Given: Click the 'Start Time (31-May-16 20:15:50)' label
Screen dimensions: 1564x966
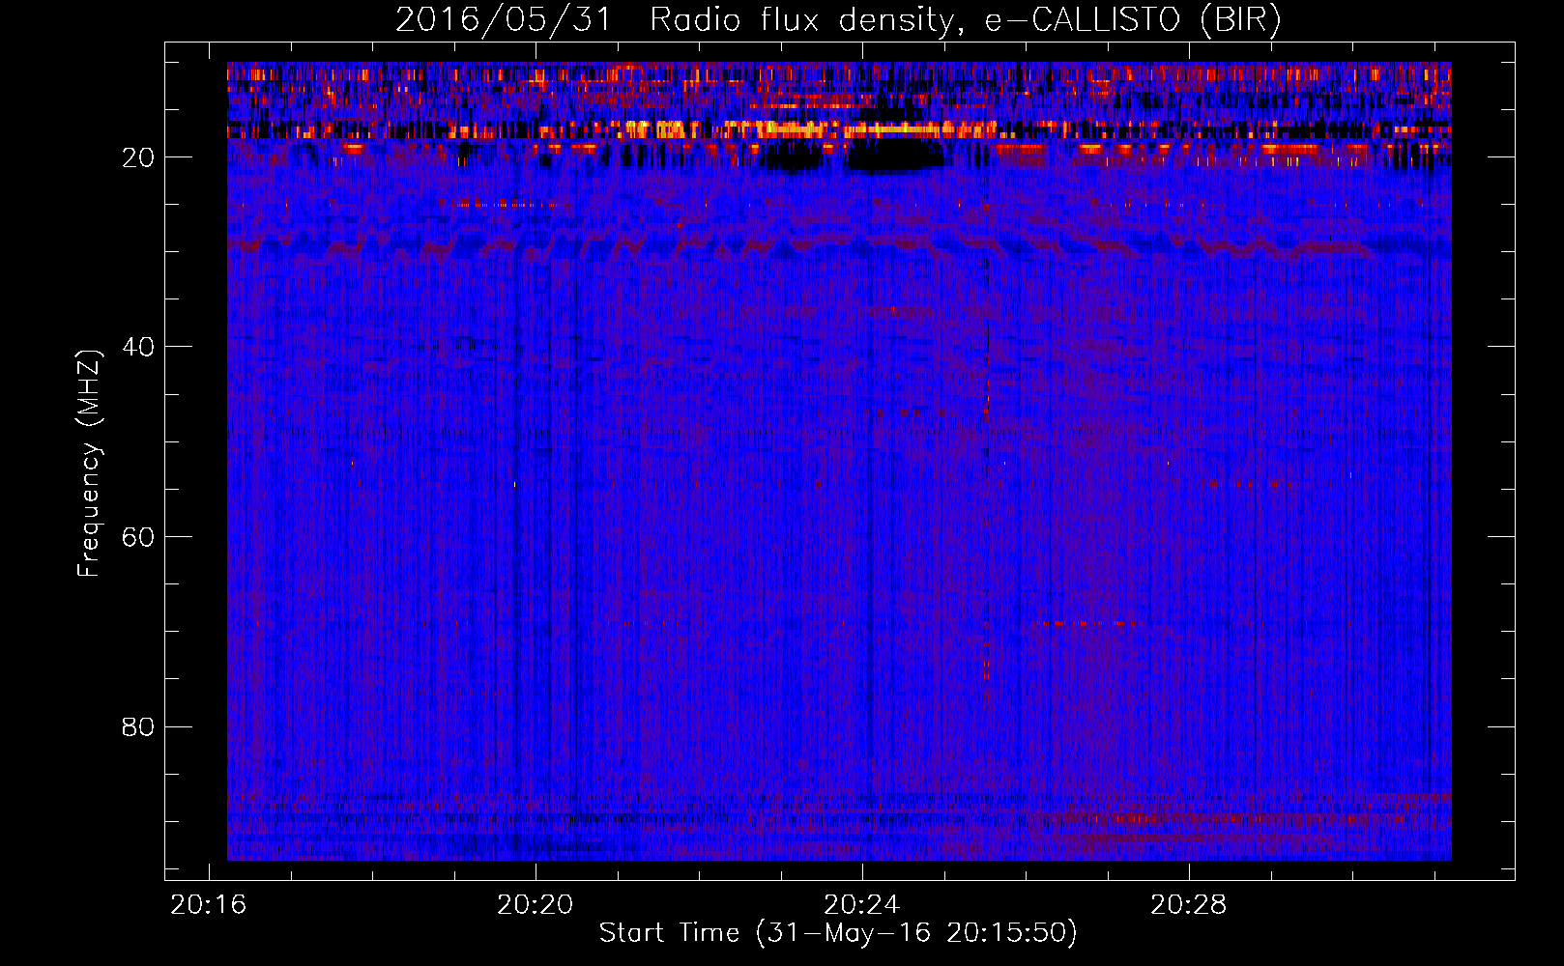Looking at the screenshot, I should point(838,933).
